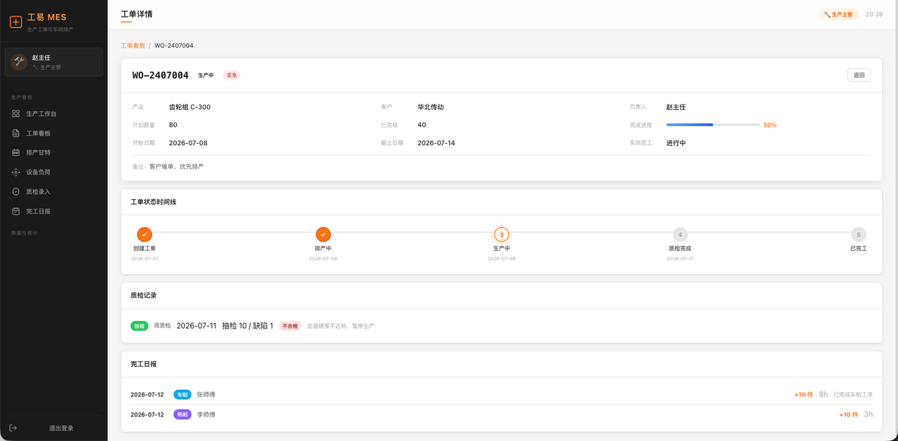Click the blue 车削 process tag
The width and height of the screenshot is (898, 441).
click(x=182, y=395)
